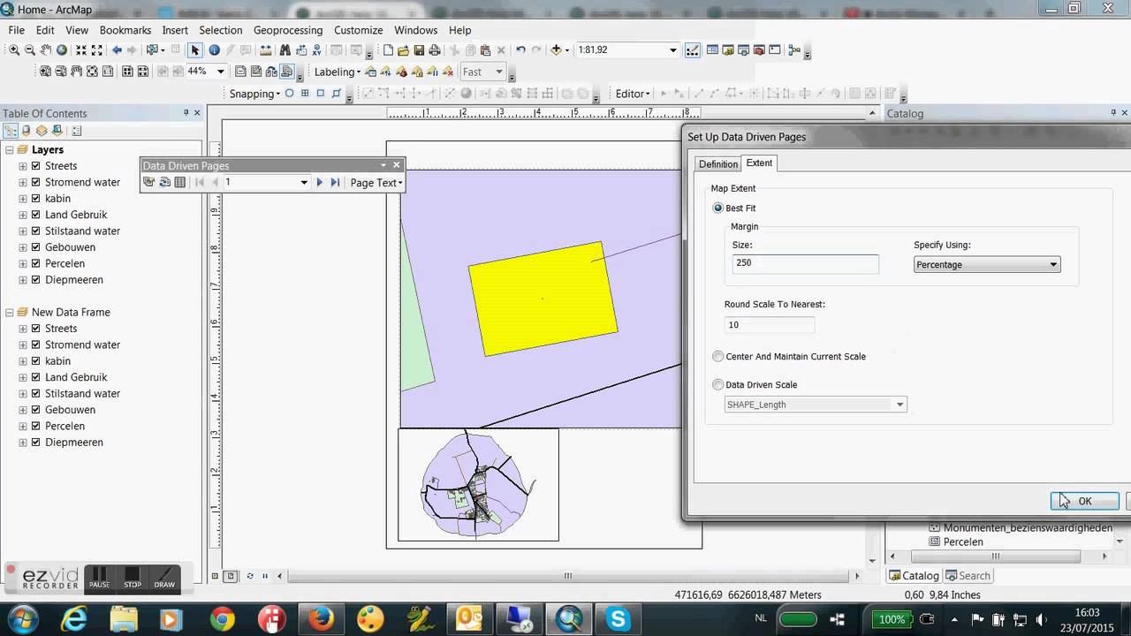This screenshot has height=636, width=1131.
Task: Click the Undo arrow icon
Action: coord(520,50)
